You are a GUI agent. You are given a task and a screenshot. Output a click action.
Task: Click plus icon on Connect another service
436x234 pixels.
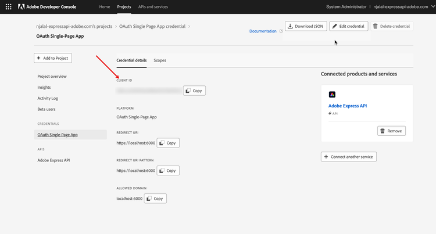(326, 157)
